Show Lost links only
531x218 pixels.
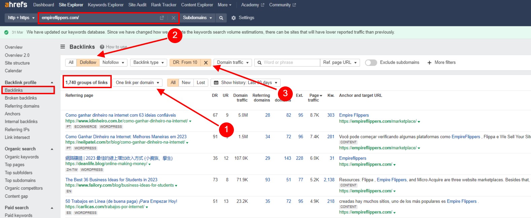201,83
